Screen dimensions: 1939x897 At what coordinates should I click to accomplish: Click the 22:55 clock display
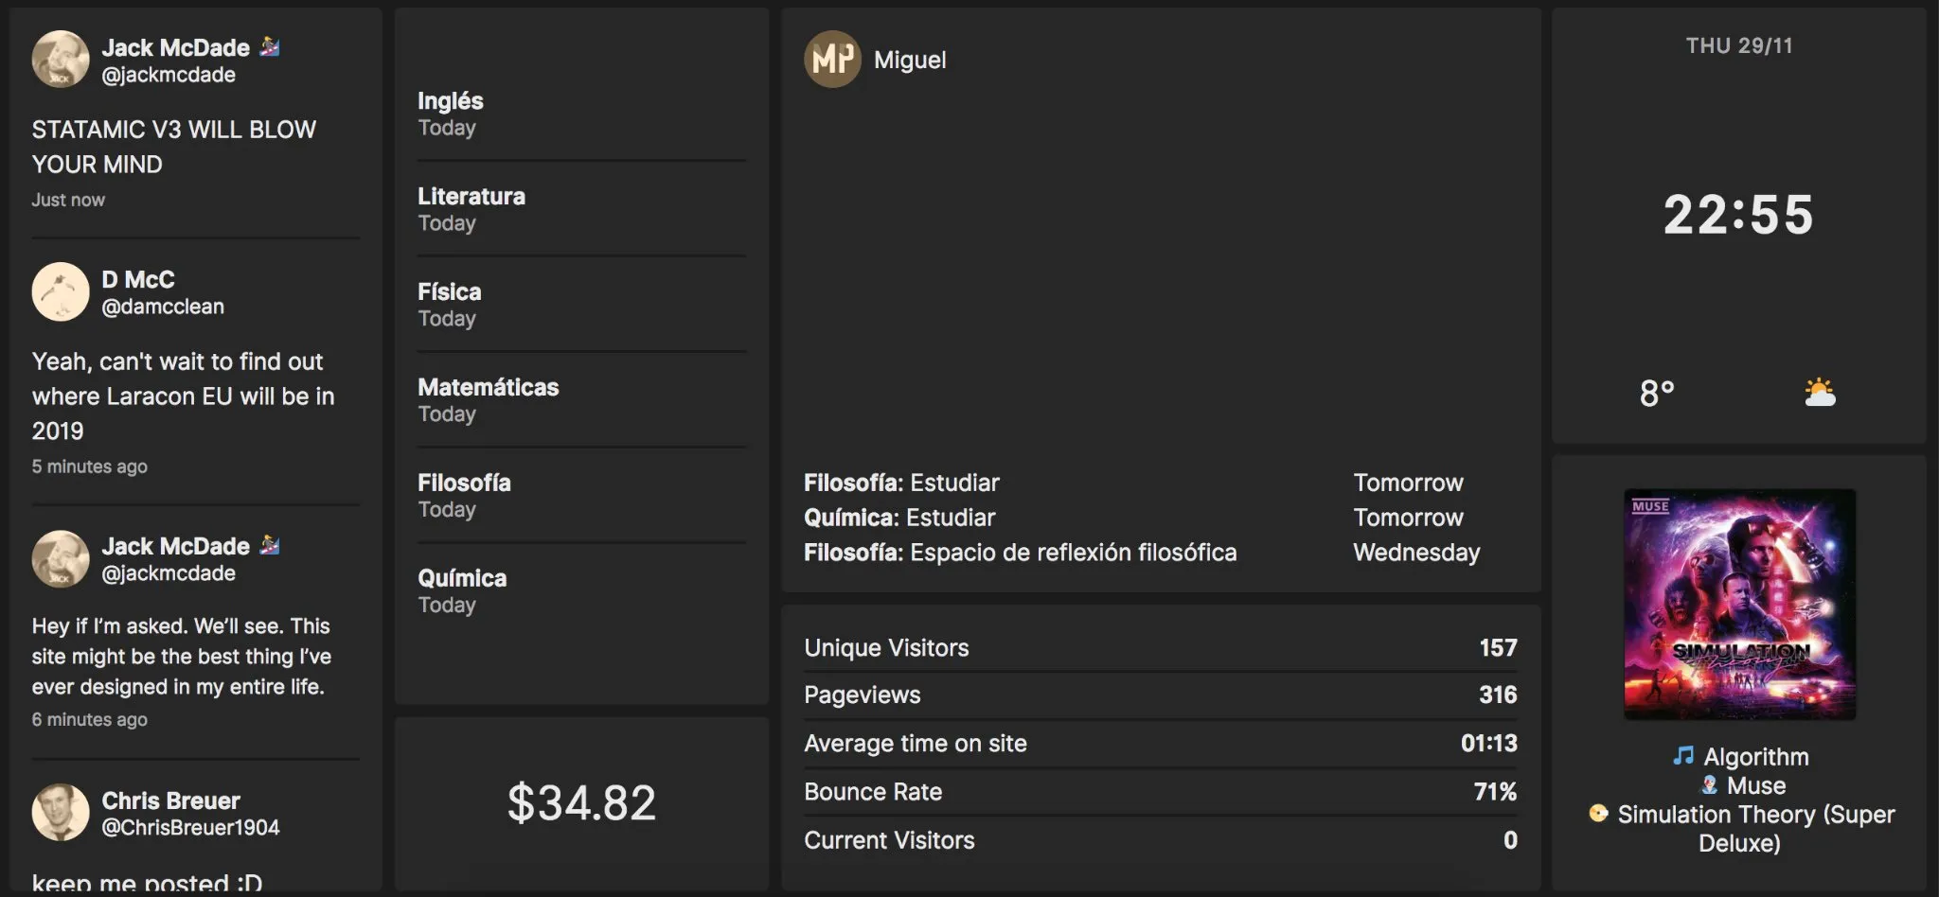1738,215
